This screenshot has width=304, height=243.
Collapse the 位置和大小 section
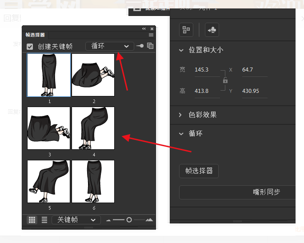click(x=181, y=50)
